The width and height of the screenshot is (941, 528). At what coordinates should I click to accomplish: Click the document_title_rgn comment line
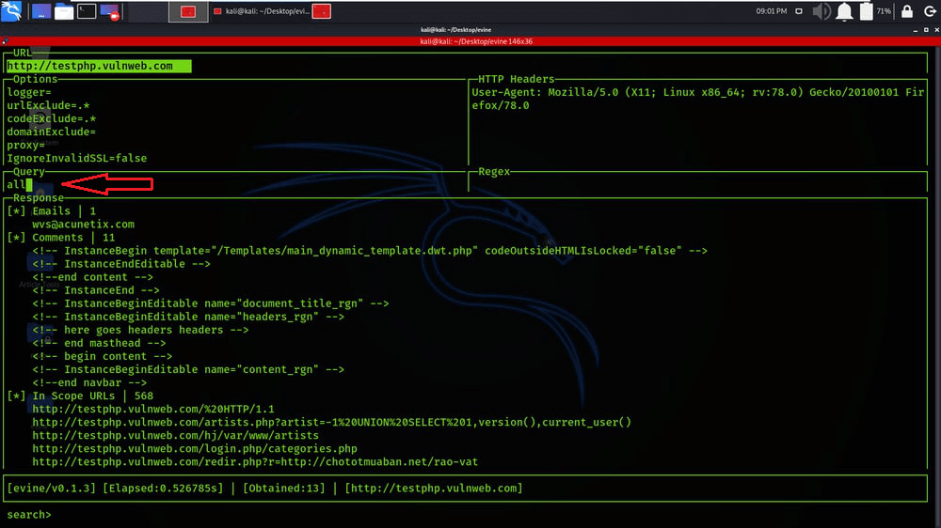(211, 303)
